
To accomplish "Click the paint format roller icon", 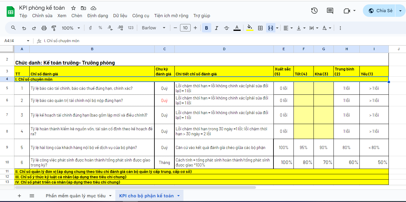I will (x=54, y=28).
